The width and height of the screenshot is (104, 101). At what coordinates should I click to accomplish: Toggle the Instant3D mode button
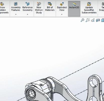click(x=74, y=9)
